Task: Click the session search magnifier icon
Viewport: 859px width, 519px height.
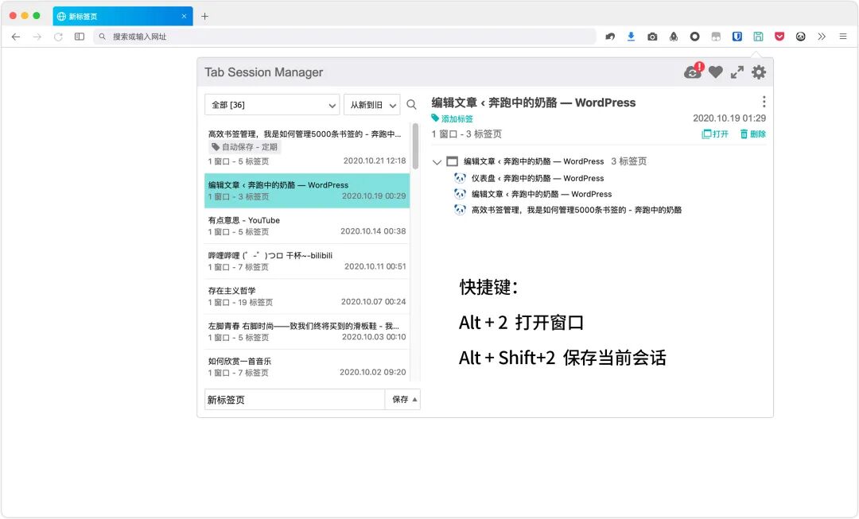Action: (411, 105)
